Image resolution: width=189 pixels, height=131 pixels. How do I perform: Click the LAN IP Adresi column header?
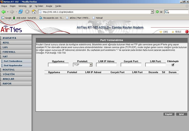(x=93, y=72)
